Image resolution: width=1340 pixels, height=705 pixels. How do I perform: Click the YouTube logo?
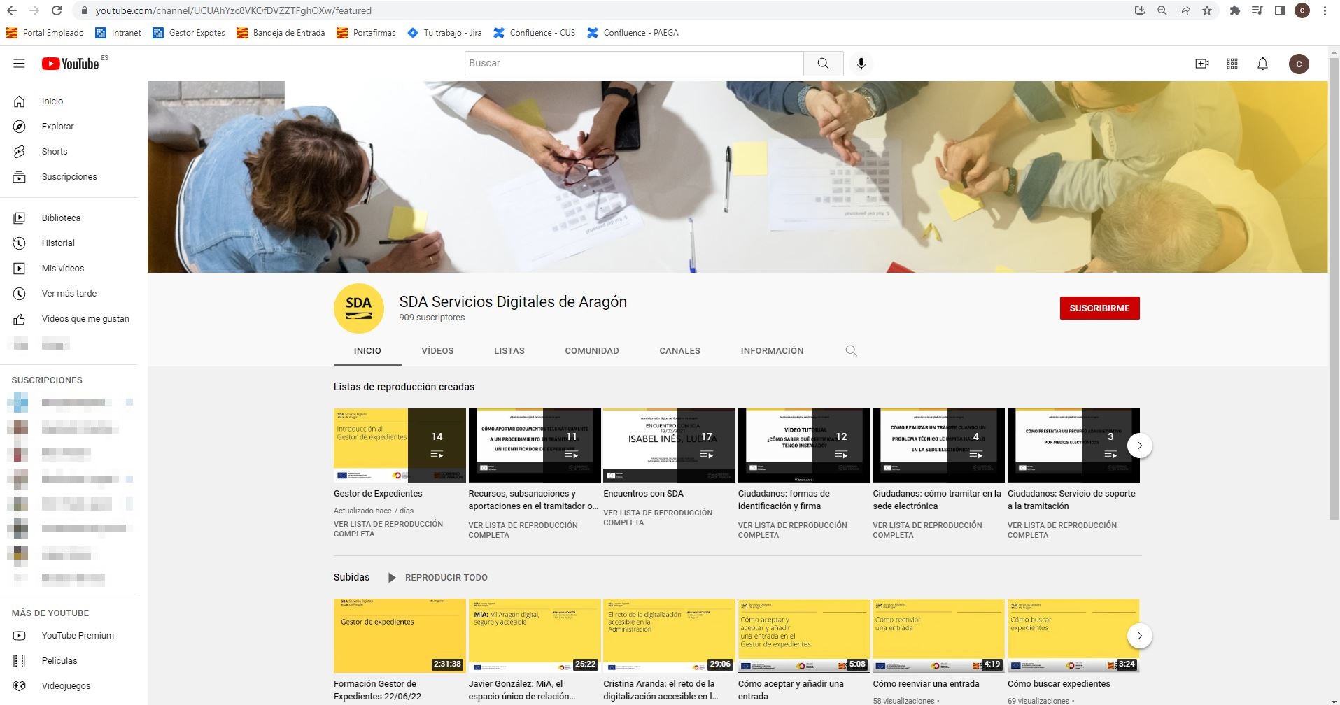tap(70, 64)
